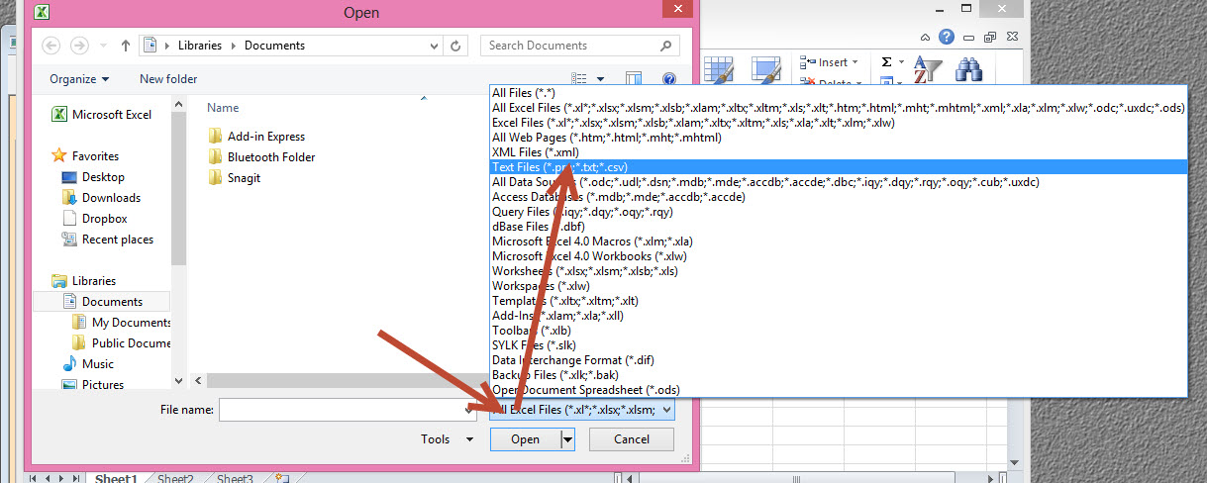Select the Snagit folder

click(x=234, y=178)
